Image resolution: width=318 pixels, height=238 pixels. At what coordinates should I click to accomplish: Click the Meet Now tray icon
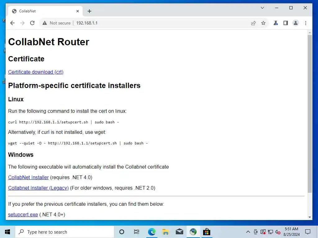256,232
